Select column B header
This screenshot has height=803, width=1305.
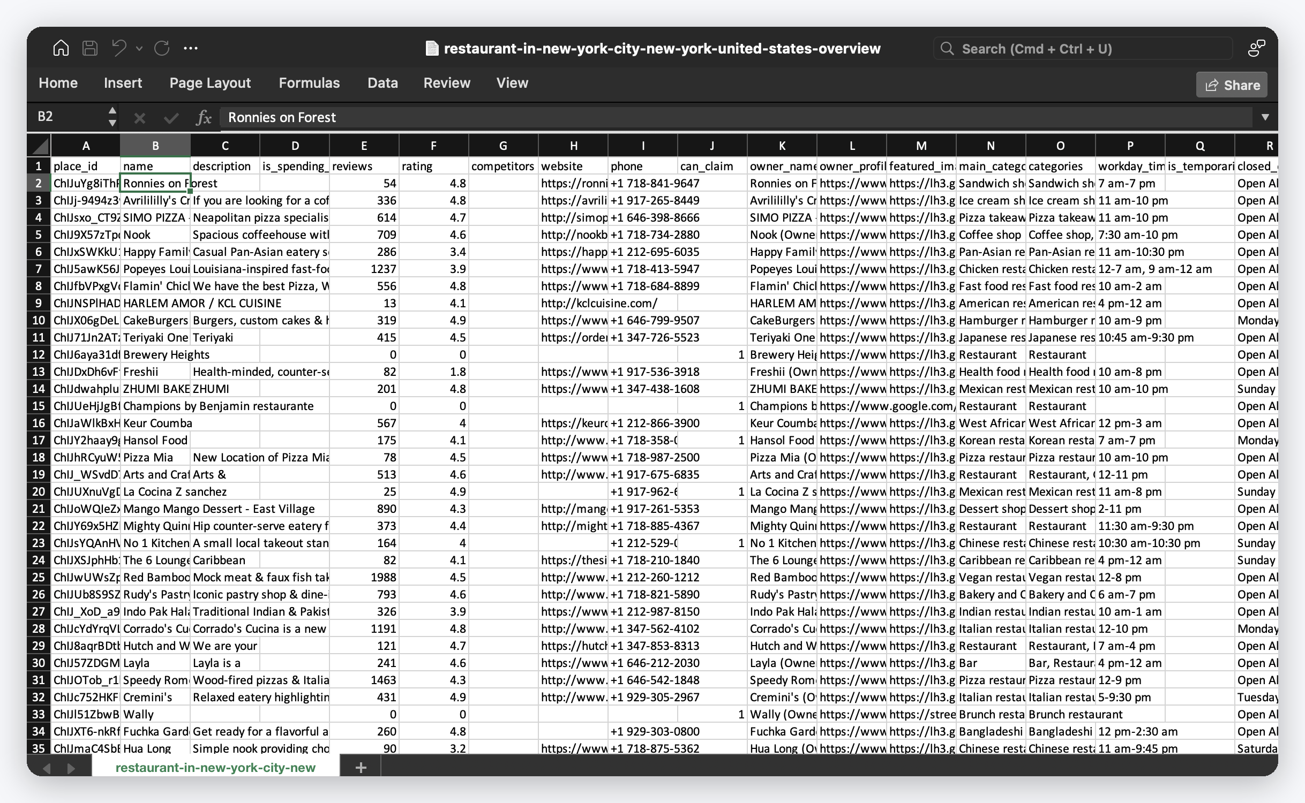[155, 146]
